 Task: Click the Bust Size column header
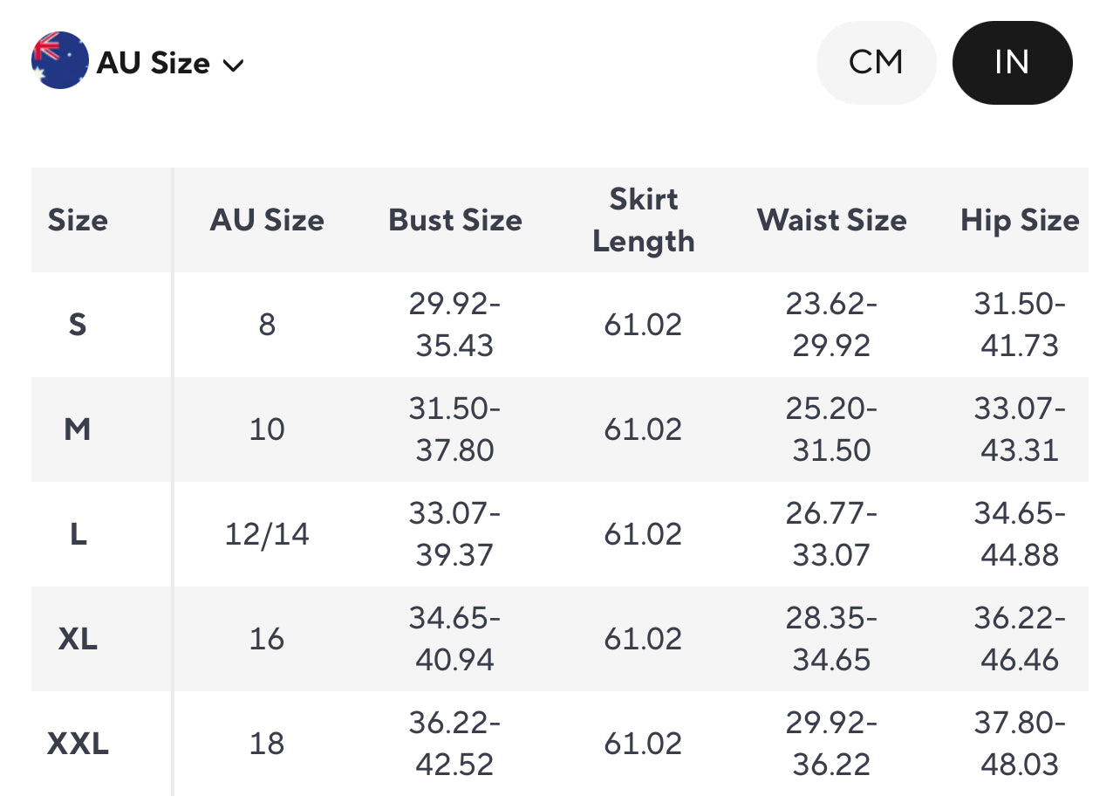[x=455, y=220]
